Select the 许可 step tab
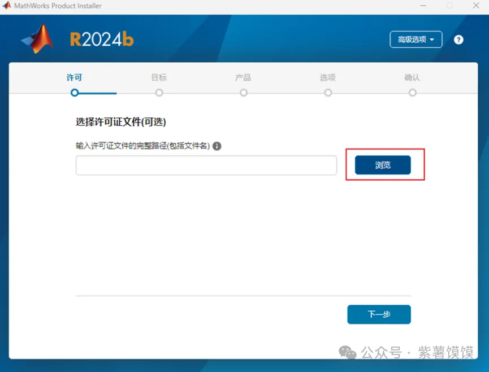489x372 pixels. click(74, 77)
